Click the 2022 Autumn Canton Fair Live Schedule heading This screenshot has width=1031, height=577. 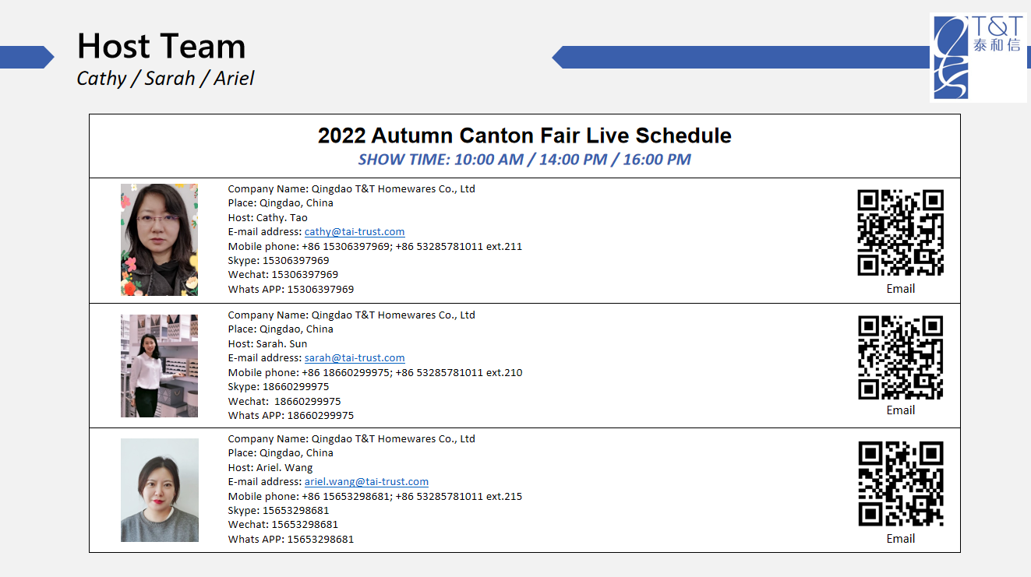click(x=524, y=136)
